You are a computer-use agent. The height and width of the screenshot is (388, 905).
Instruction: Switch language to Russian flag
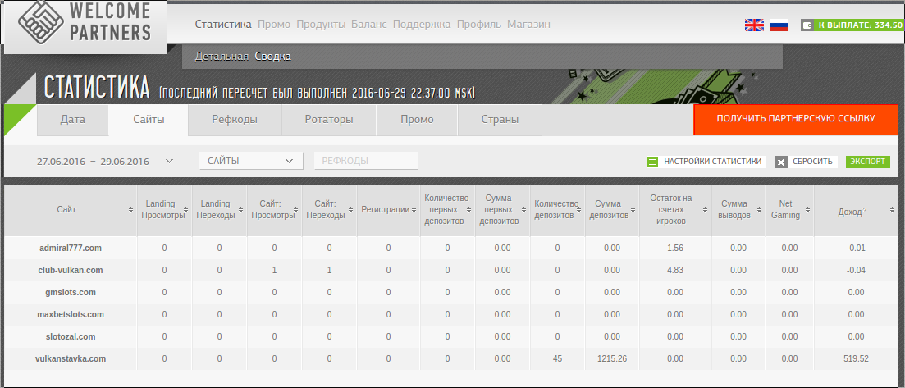click(x=779, y=25)
